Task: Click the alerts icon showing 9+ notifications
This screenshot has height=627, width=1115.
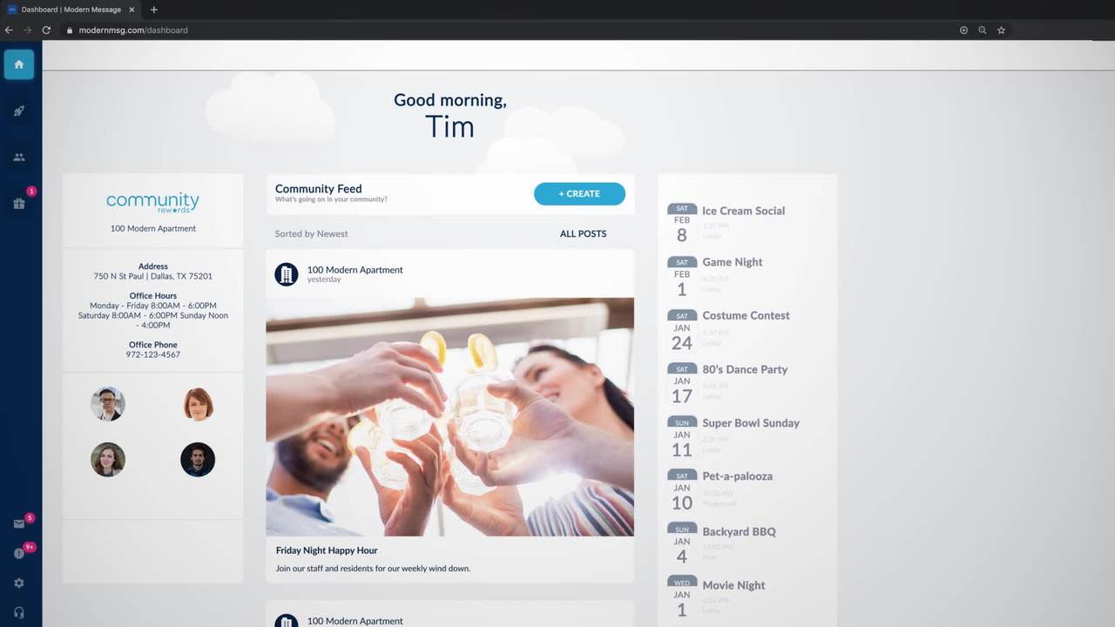Action: click(18, 553)
